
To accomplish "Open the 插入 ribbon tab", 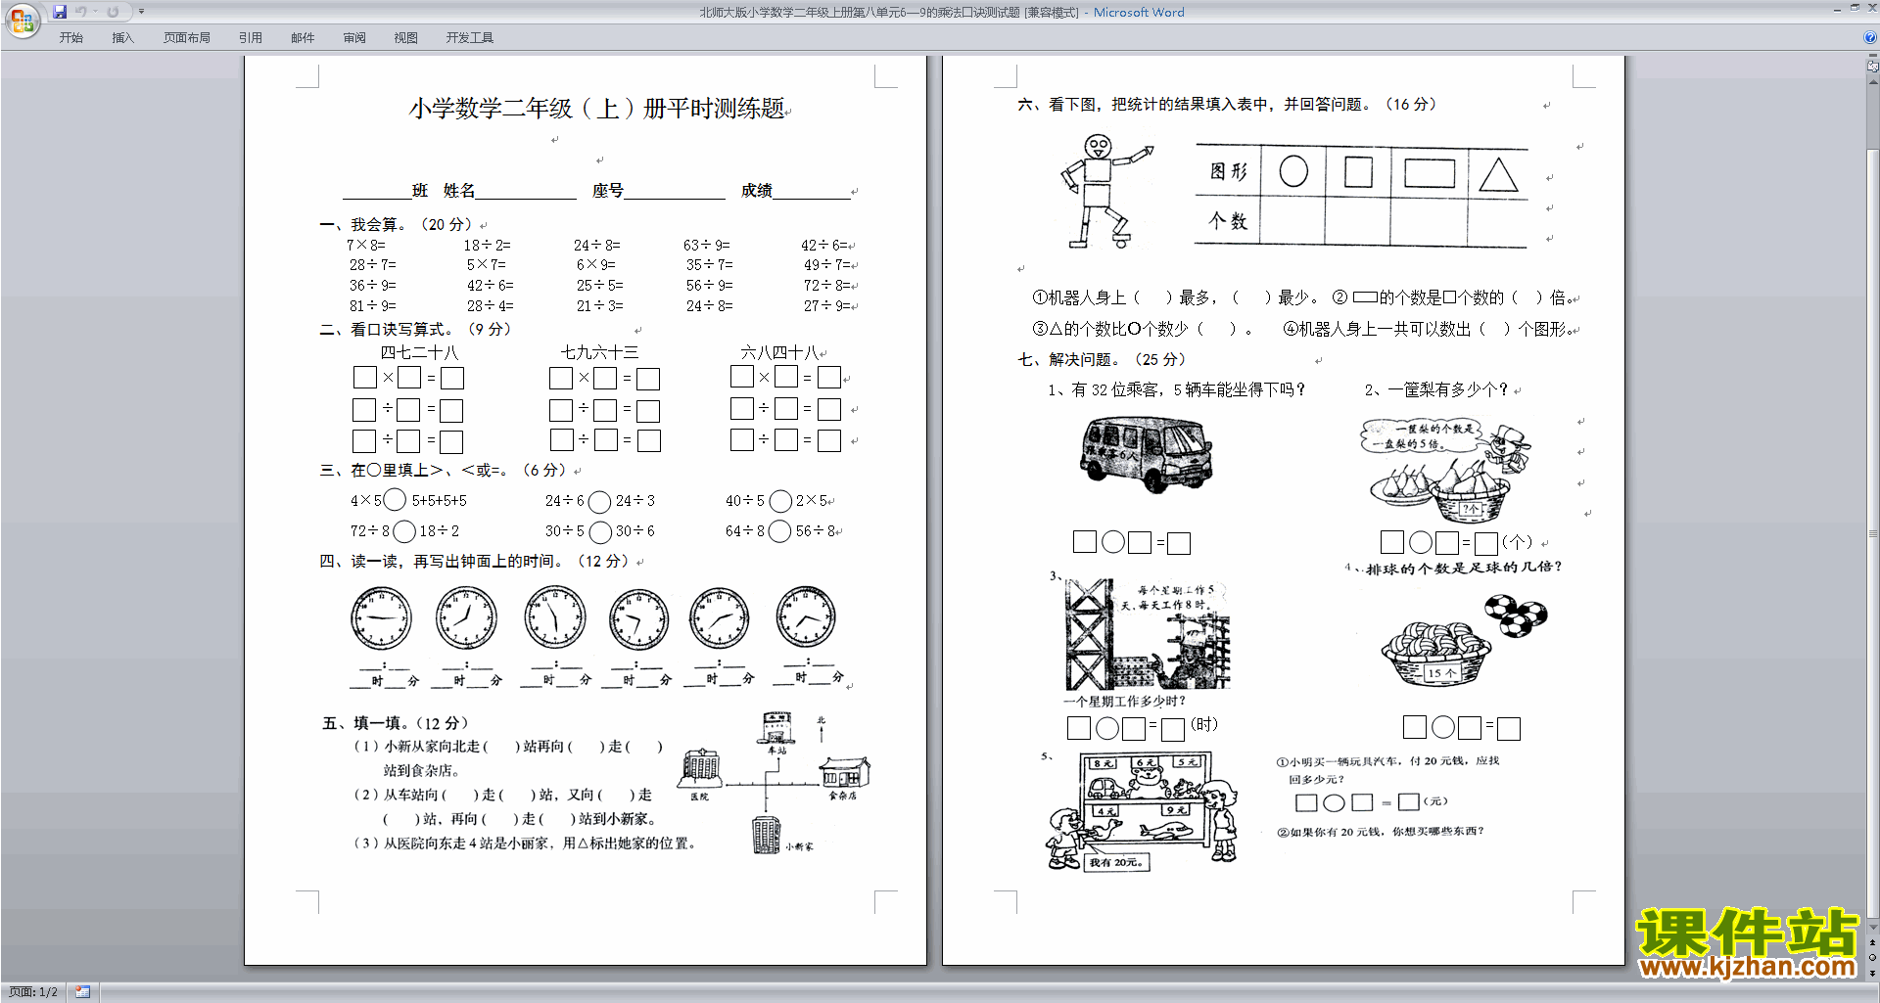I will tap(122, 38).
